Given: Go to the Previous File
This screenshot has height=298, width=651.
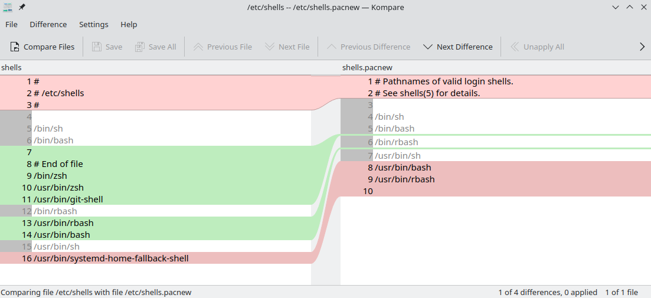Looking at the screenshot, I should coord(198,47).
